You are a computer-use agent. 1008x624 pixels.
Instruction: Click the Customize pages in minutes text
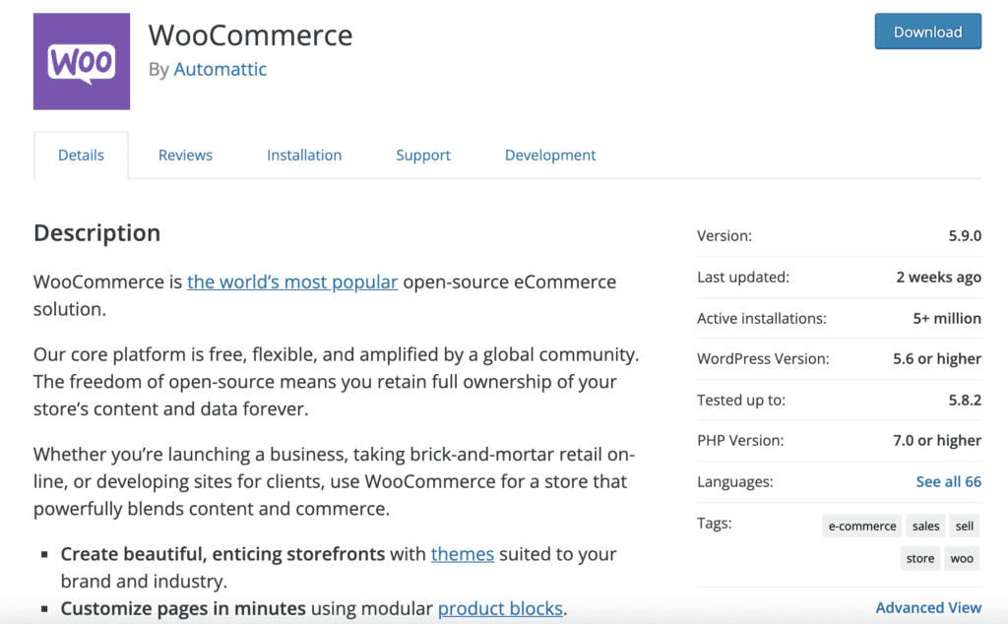[183, 608]
